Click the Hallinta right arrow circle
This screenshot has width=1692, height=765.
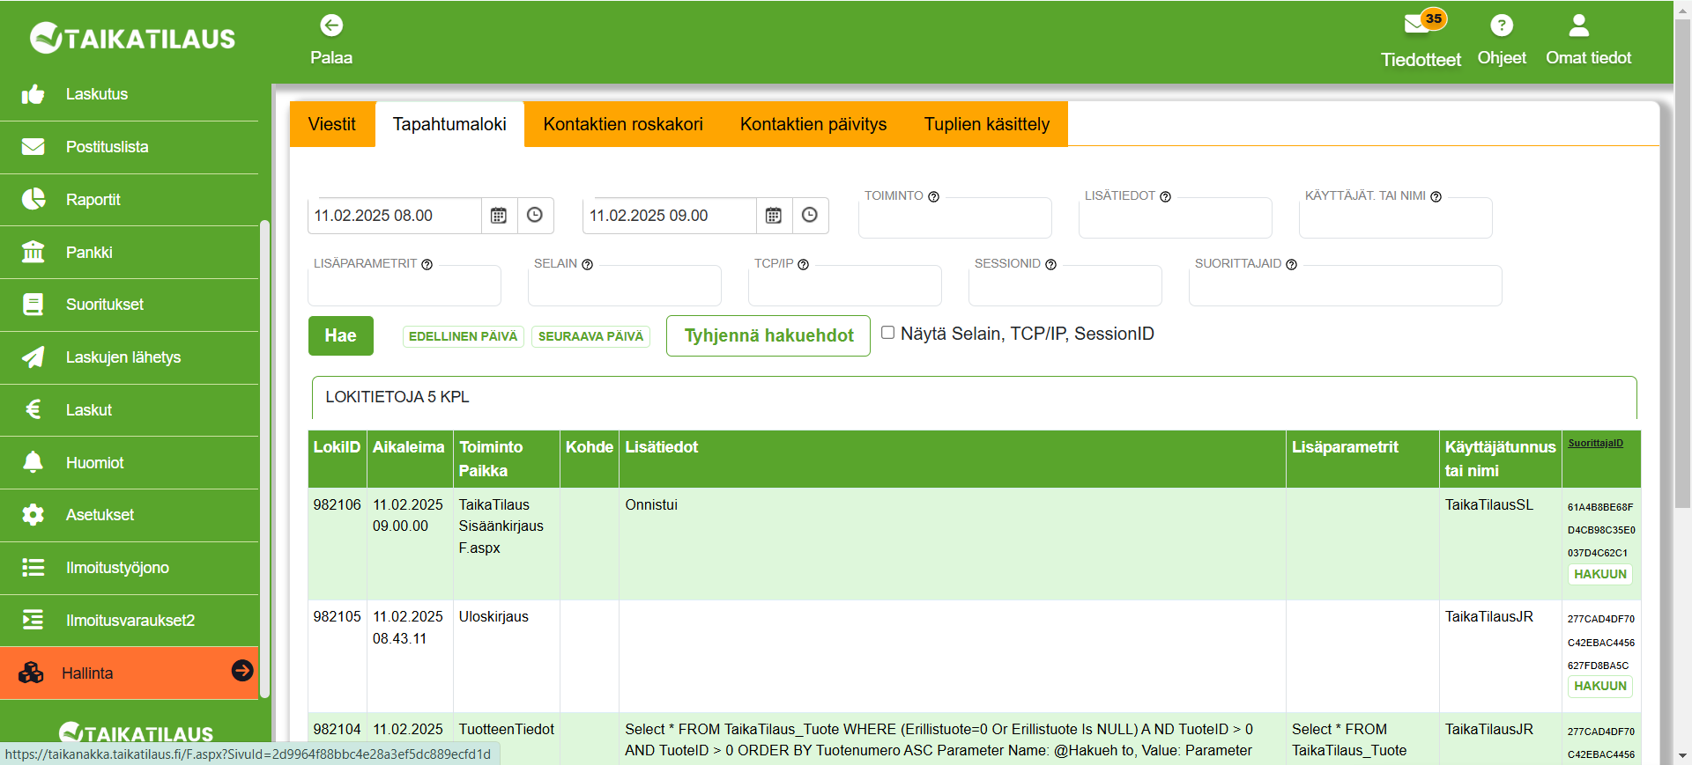[242, 671]
